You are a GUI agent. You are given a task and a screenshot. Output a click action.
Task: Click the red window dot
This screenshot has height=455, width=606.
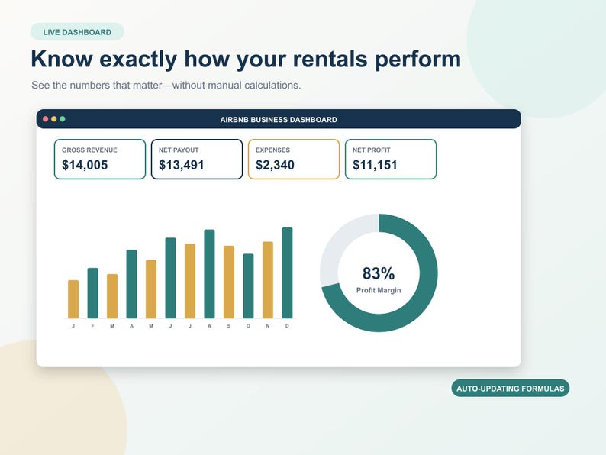point(45,118)
